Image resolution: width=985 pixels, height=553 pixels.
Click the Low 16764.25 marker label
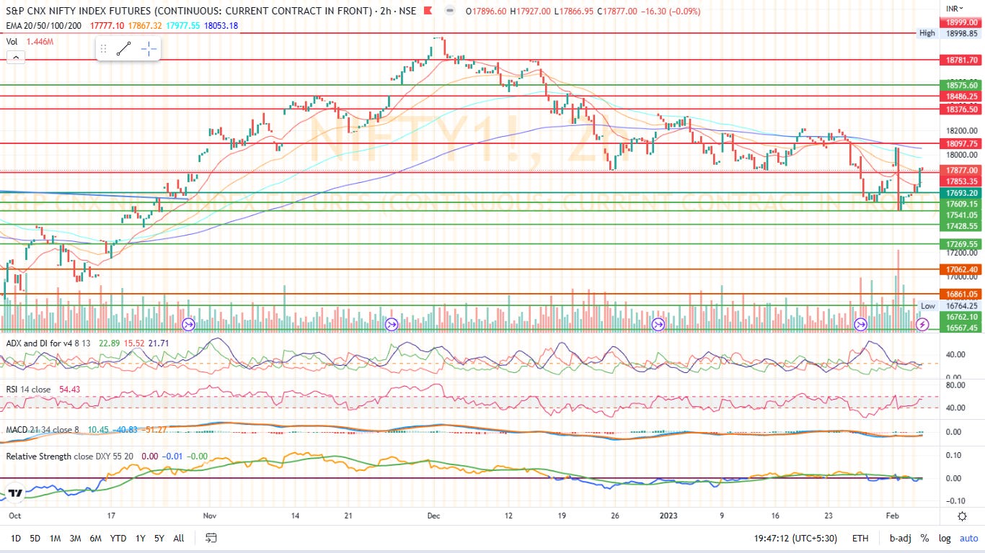948,306
